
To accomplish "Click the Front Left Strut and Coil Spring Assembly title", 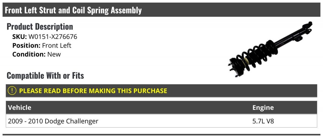I will tap(73, 10).
